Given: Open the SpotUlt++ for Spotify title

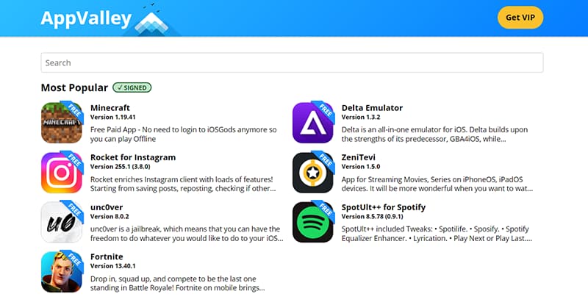Looking at the screenshot, I should click(x=383, y=207).
